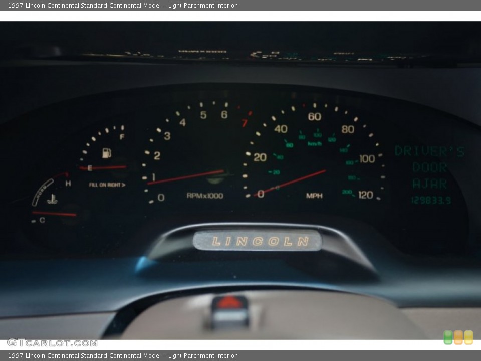Click the bottom 1997 Lincoln Continental caption
Screen dimensions: 481x361
[122, 356]
